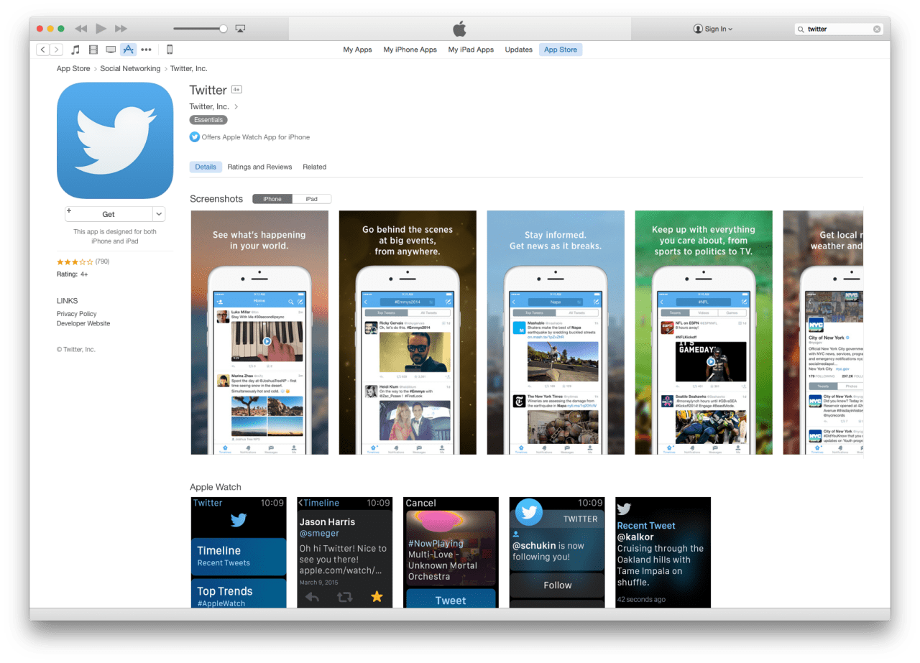This screenshot has height=663, width=920.
Task: Switch to the Music library icon
Action: pos(75,50)
